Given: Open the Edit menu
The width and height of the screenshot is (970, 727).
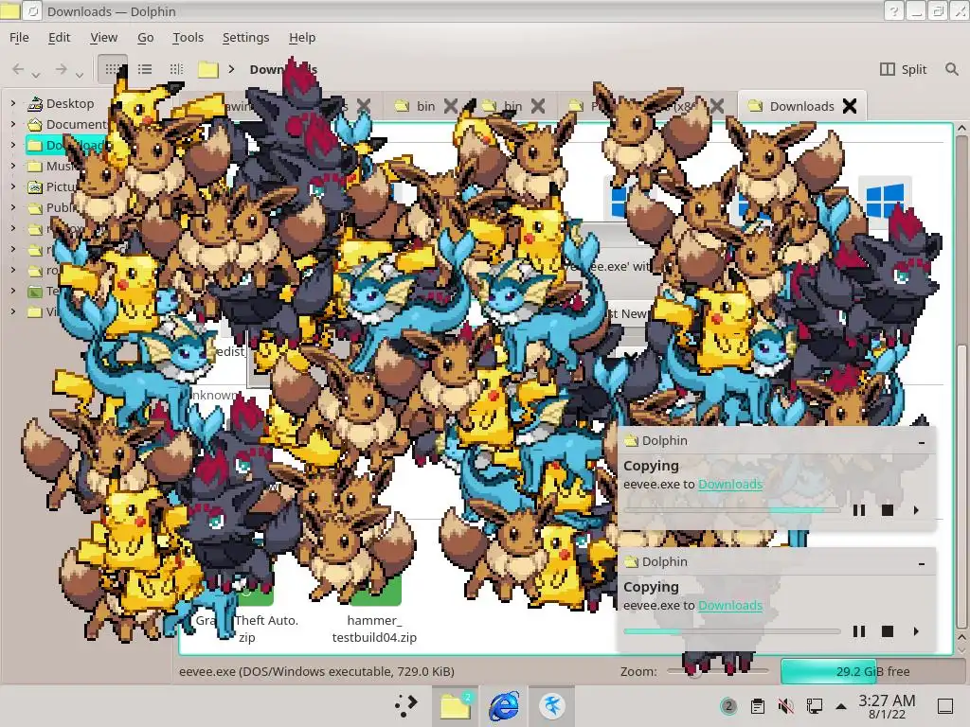Looking at the screenshot, I should (x=60, y=38).
